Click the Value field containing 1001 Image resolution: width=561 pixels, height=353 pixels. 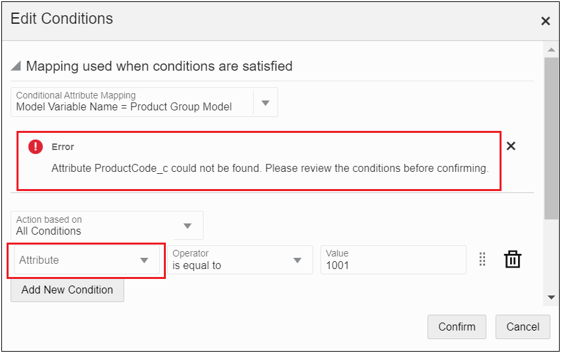[x=393, y=260]
